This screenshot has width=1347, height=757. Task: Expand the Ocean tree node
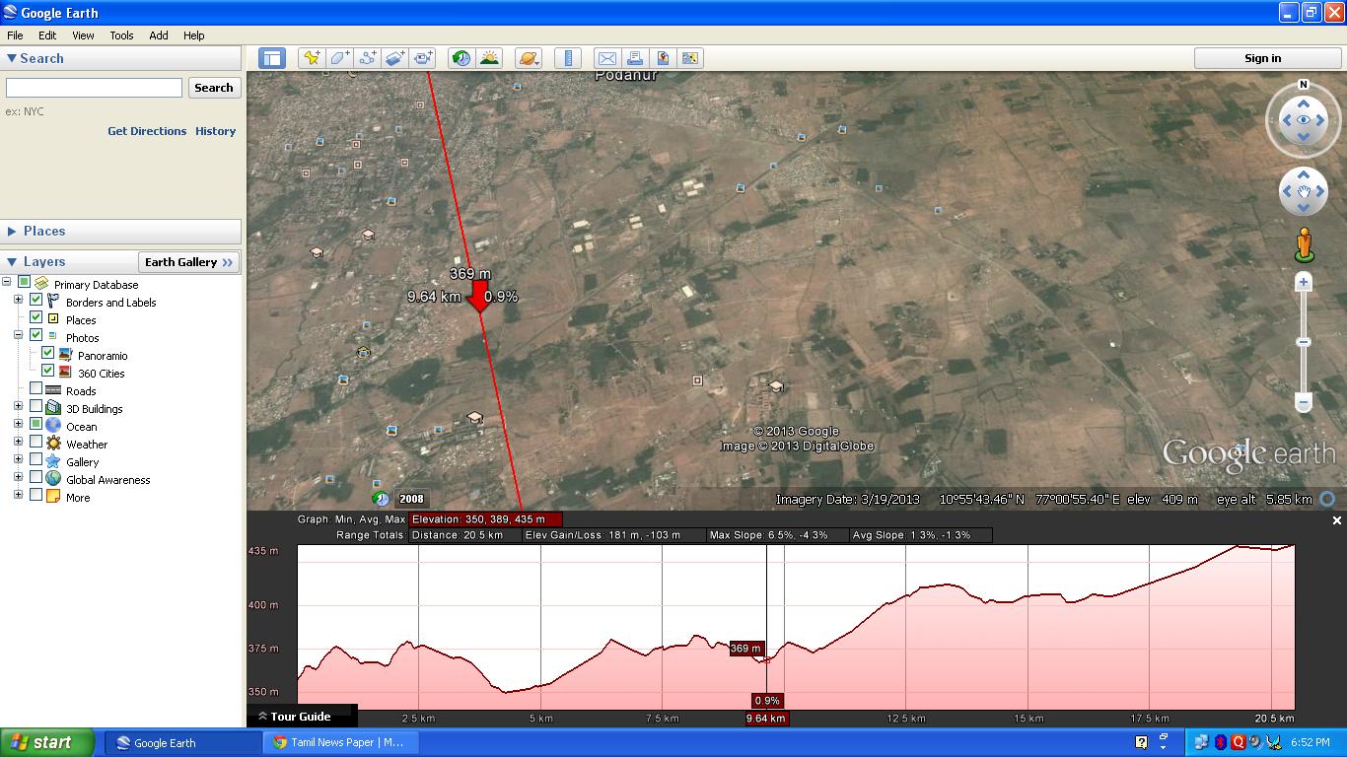(x=18, y=425)
